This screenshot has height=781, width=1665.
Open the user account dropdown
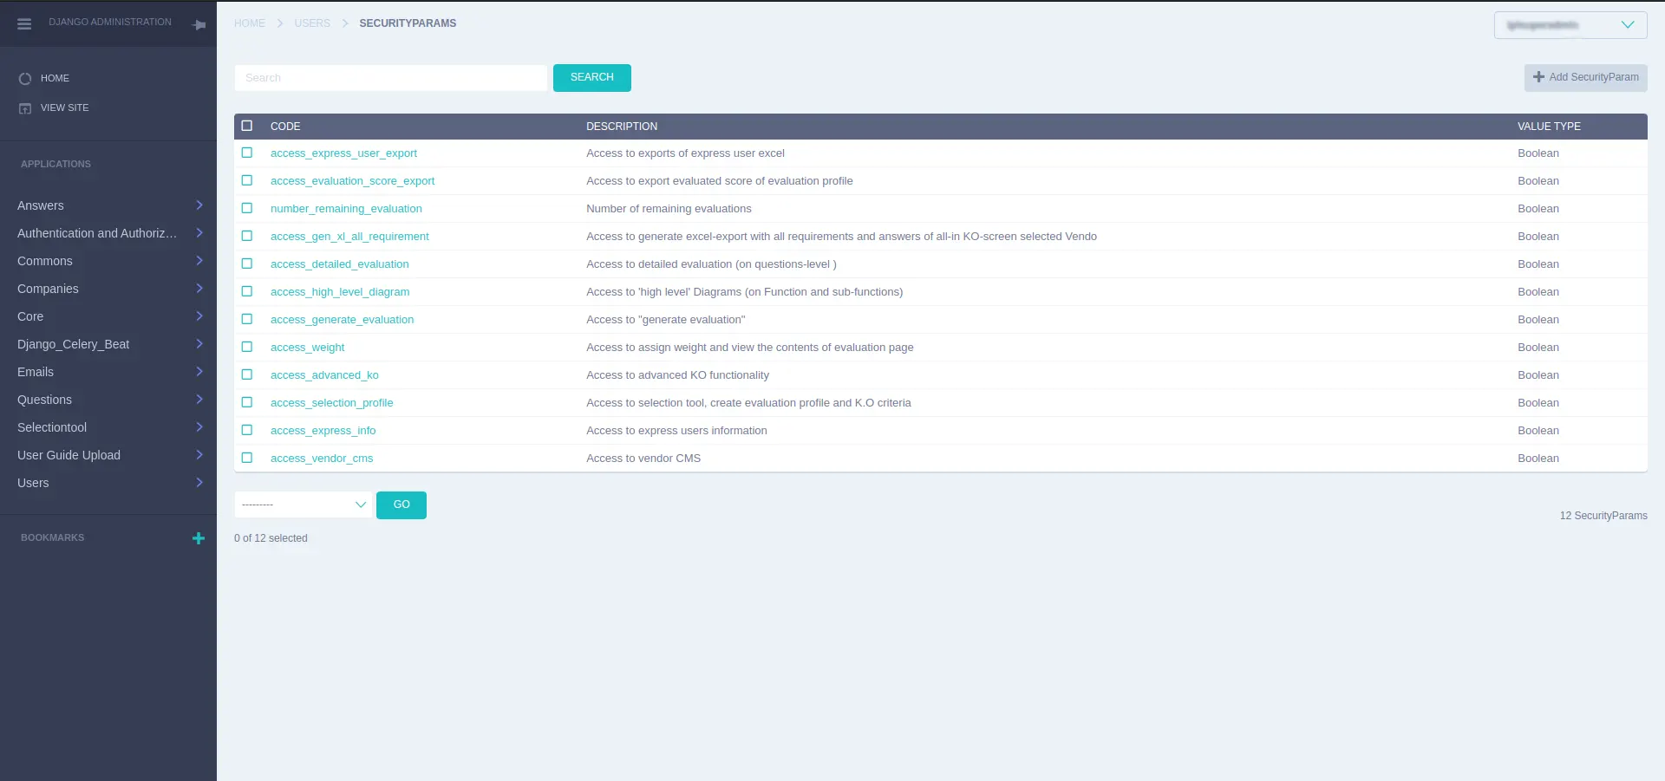tap(1570, 25)
